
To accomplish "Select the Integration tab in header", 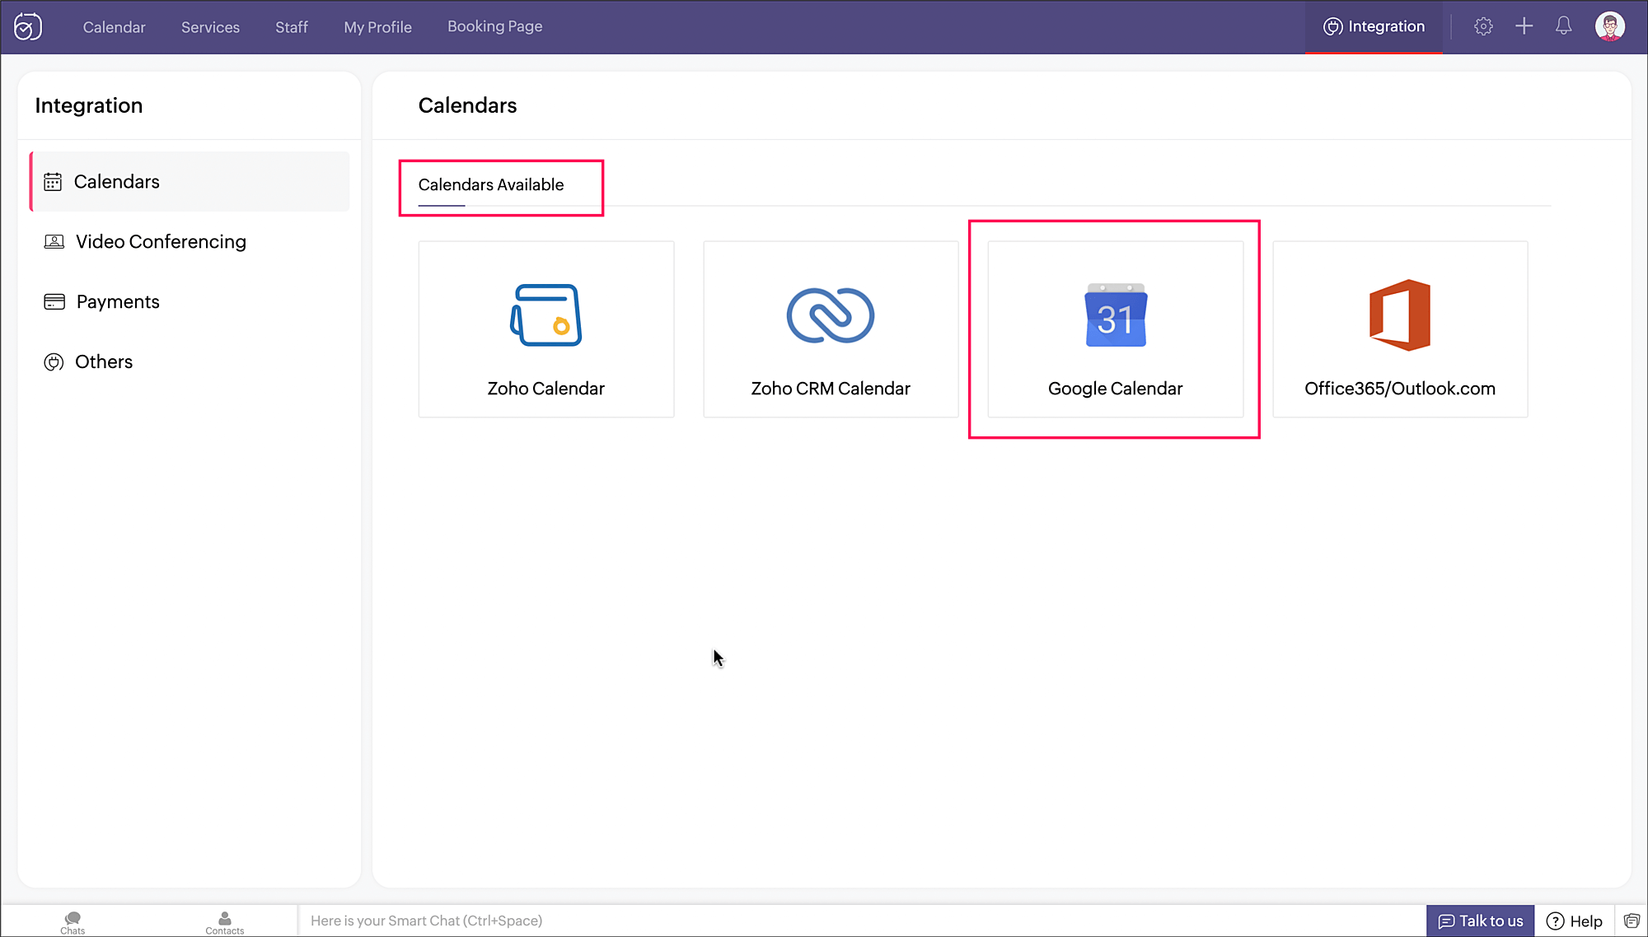I will point(1374,26).
